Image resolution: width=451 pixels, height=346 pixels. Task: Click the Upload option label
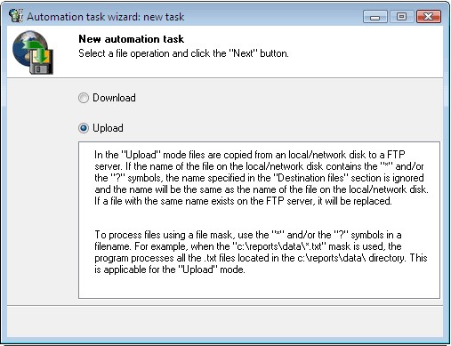click(x=108, y=128)
